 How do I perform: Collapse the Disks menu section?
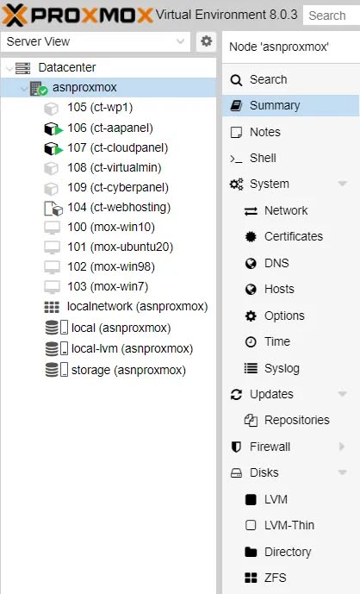tap(343, 472)
